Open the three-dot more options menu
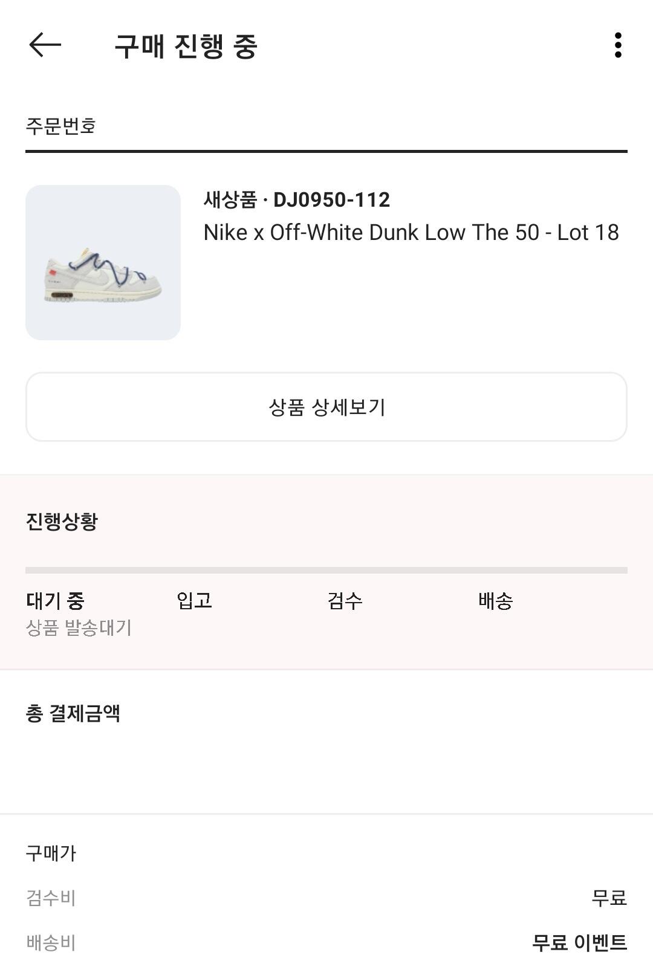Viewport: 653px width, 978px height. (617, 45)
